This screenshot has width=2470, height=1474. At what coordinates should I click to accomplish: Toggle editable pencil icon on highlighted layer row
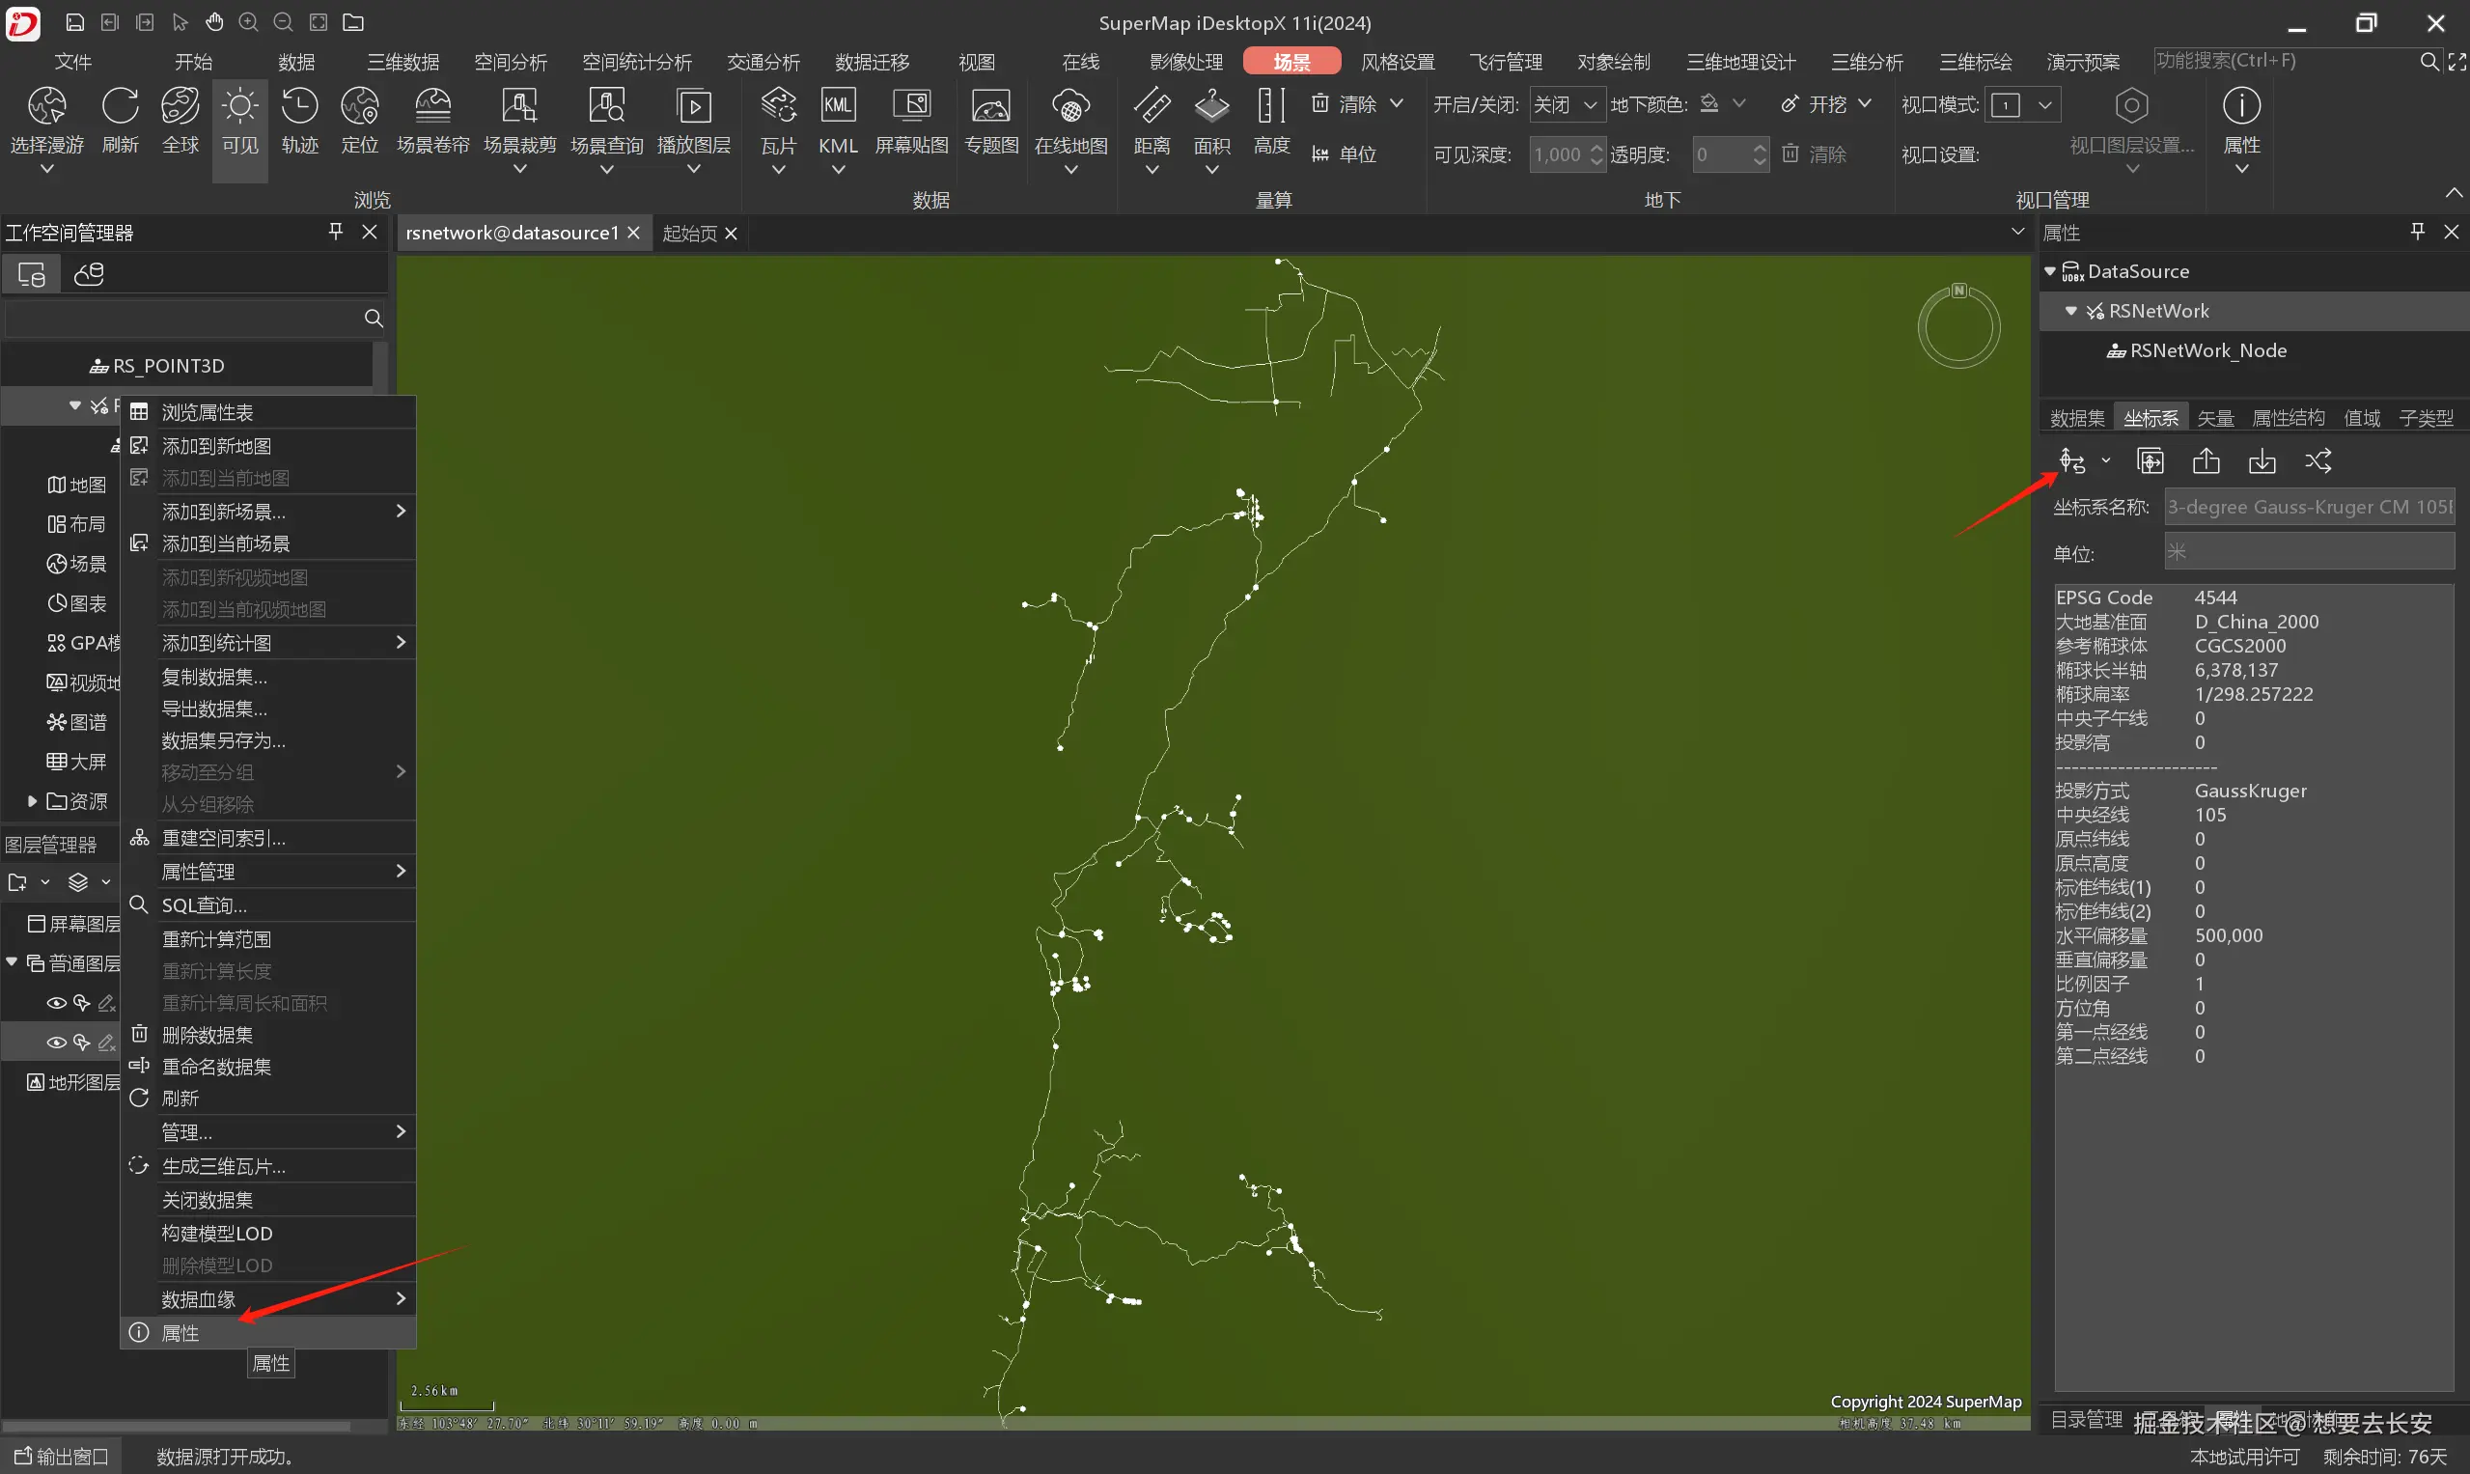[x=106, y=1042]
